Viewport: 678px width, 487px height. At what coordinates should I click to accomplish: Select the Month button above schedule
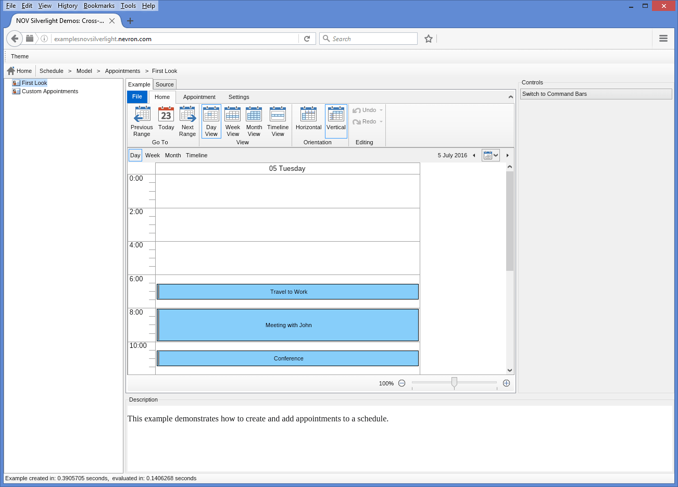(173, 155)
